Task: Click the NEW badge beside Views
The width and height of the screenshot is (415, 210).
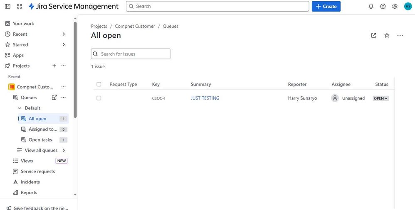Action: 62,161
